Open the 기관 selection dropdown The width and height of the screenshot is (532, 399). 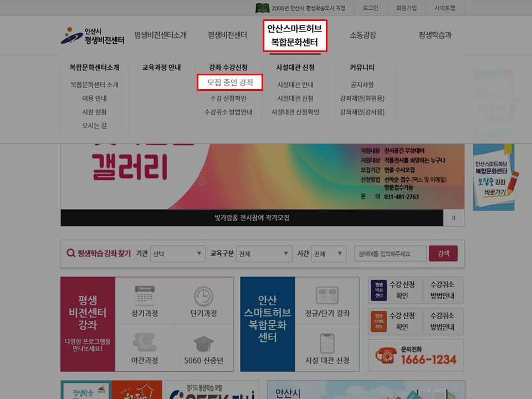pos(177,253)
